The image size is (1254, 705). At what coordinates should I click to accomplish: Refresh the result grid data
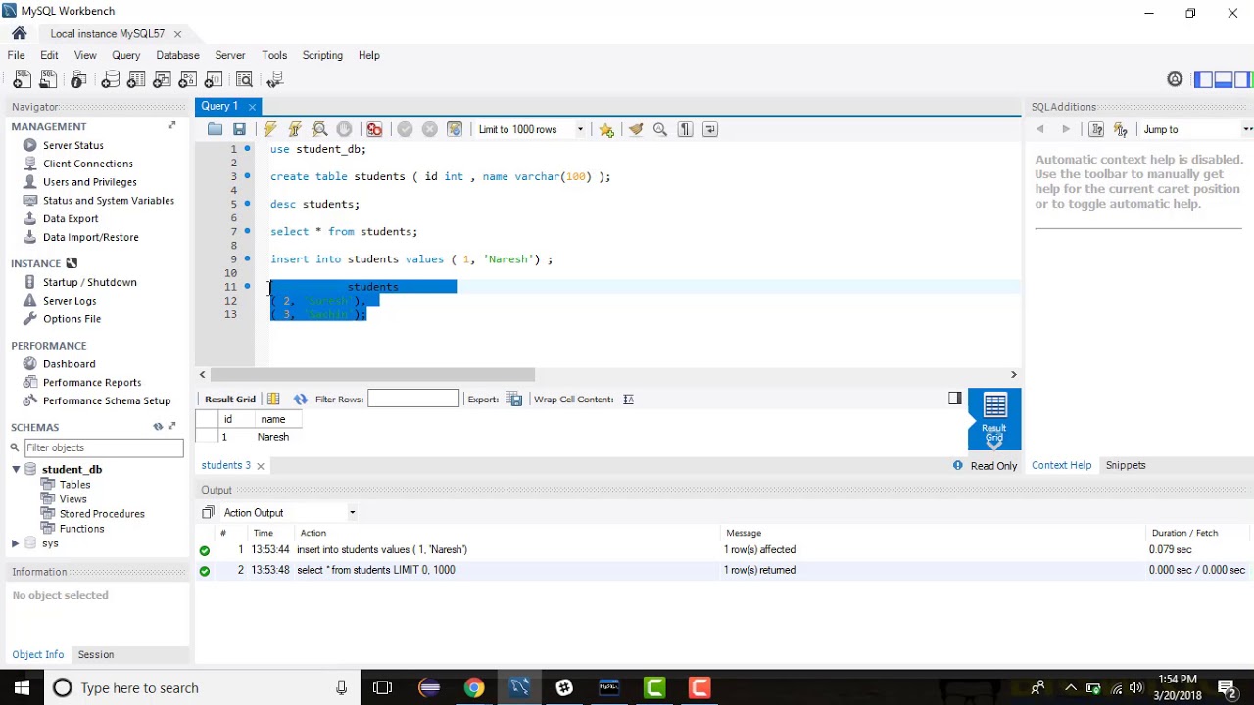tap(301, 399)
